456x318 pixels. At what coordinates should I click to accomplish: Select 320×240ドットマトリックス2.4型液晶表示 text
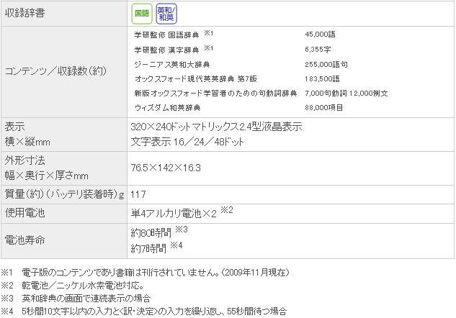tap(217, 127)
